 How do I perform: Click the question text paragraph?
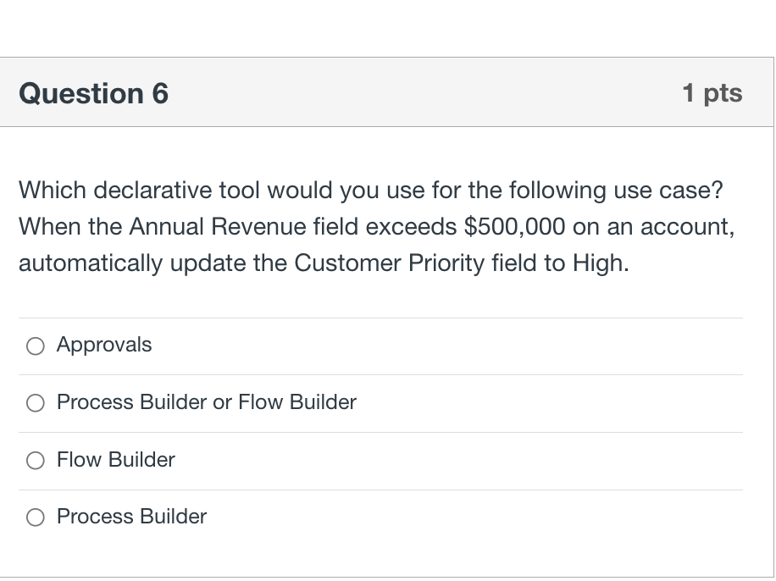[378, 226]
